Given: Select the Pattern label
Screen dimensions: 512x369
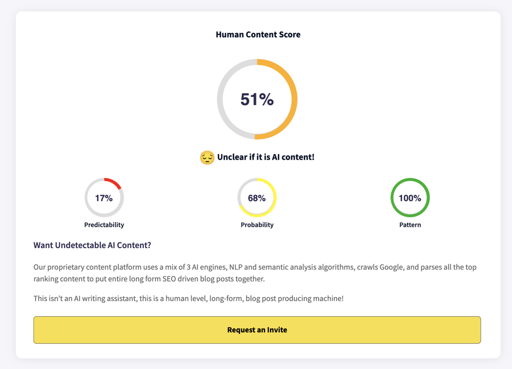Looking at the screenshot, I should tap(410, 225).
